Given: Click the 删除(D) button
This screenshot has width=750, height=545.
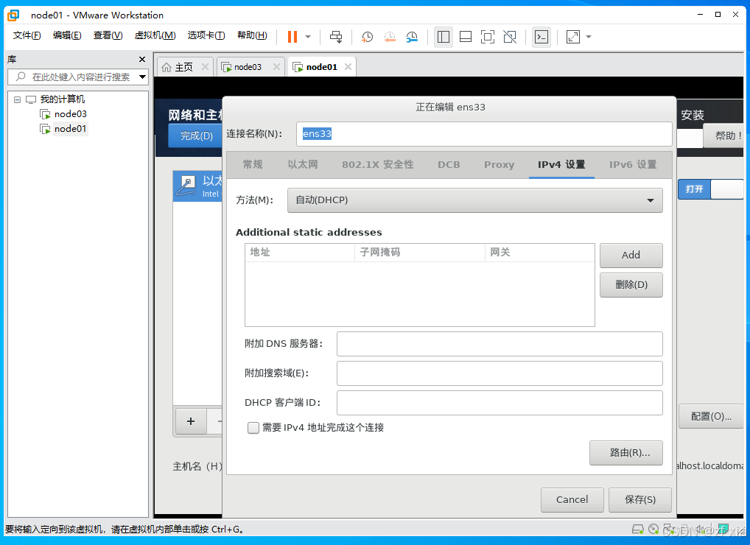Looking at the screenshot, I should pos(631,285).
